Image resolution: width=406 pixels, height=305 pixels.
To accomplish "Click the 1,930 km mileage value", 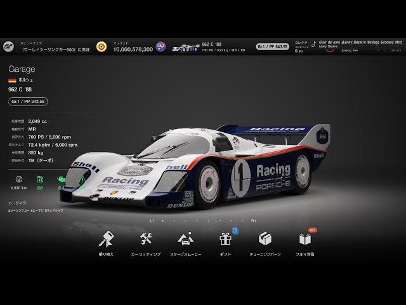I will pyautogui.click(x=19, y=188).
